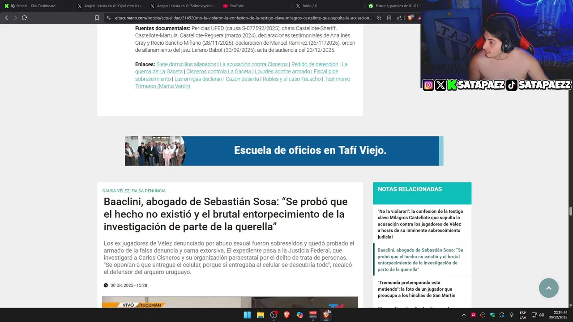This screenshot has width=573, height=322.
Task: Switch to the "Sobreseyeron" X tab
Action: pos(182,6)
